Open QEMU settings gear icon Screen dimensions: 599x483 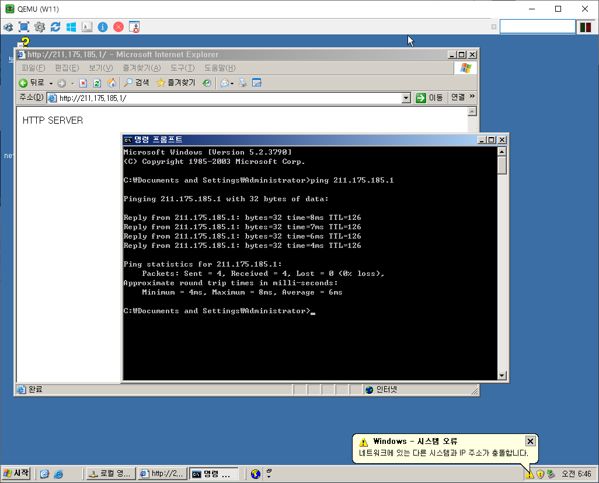[40, 27]
